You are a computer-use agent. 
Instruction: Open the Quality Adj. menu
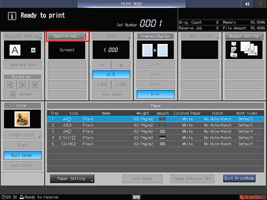[x=67, y=36]
